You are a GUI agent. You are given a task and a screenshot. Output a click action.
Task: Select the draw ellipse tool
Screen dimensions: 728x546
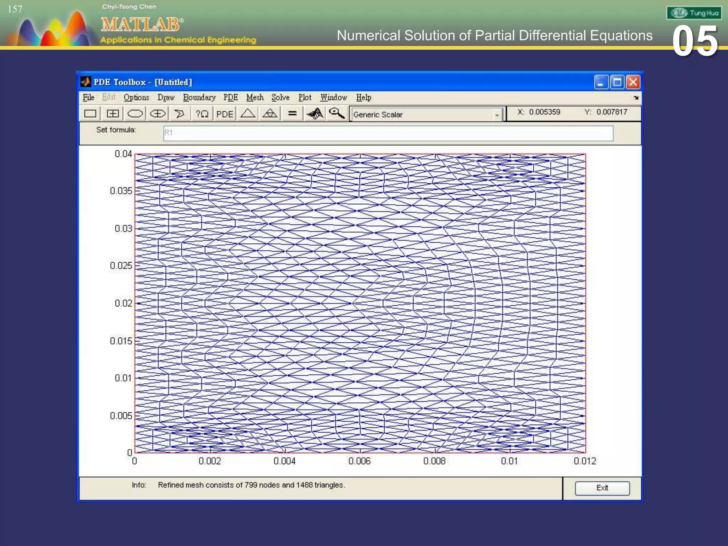coord(135,114)
